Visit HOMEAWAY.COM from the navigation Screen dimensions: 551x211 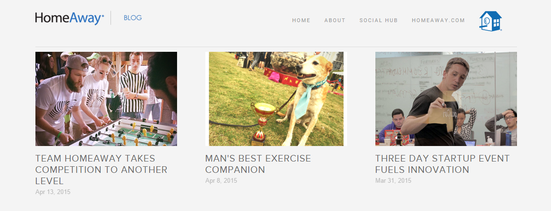pos(438,20)
